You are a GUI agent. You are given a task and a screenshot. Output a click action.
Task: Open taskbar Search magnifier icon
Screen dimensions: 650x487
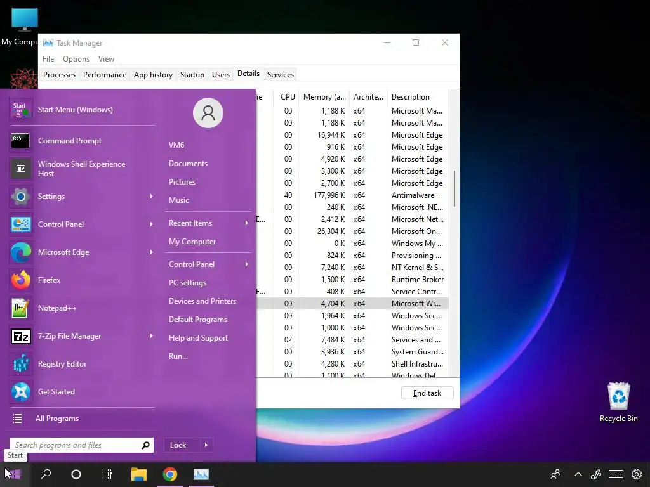click(x=46, y=474)
